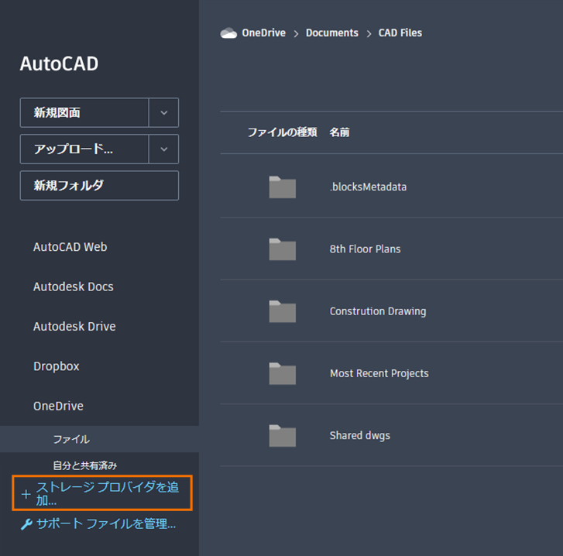
Task: Click the Constrution Drawing folder icon
Action: 282,311
